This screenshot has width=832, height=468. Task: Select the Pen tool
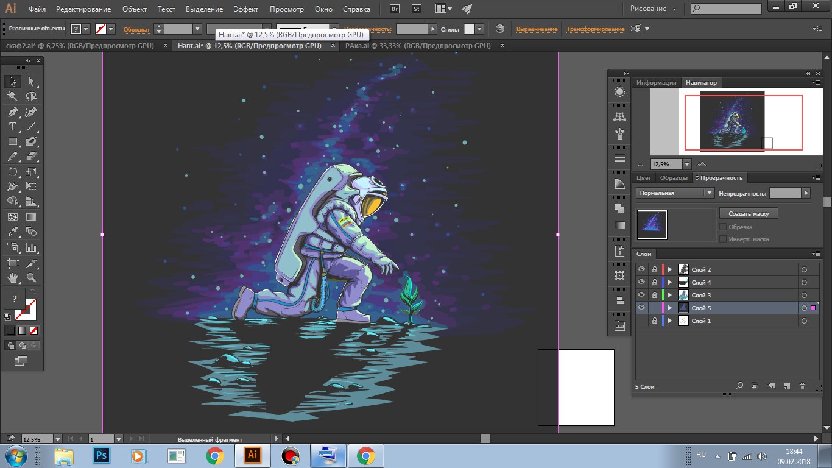pyautogui.click(x=13, y=112)
